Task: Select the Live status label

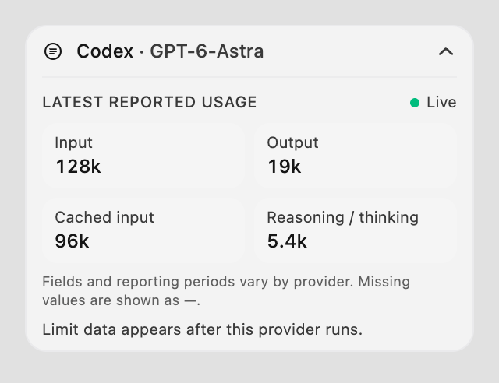Action: pyautogui.click(x=441, y=102)
